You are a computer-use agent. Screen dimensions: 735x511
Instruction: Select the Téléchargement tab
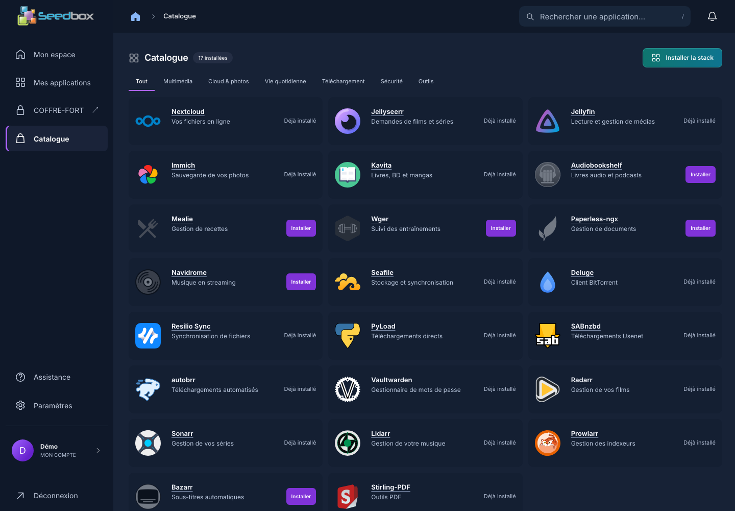[343, 81]
